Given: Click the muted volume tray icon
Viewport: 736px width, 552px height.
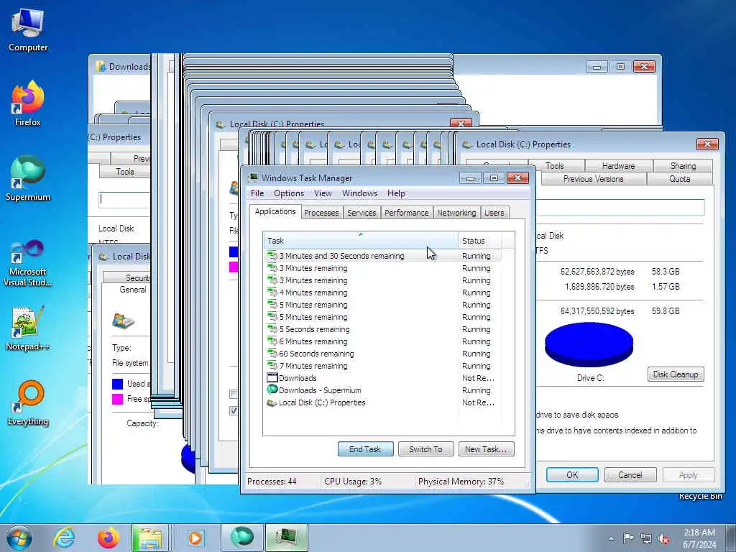Looking at the screenshot, I should 663,538.
